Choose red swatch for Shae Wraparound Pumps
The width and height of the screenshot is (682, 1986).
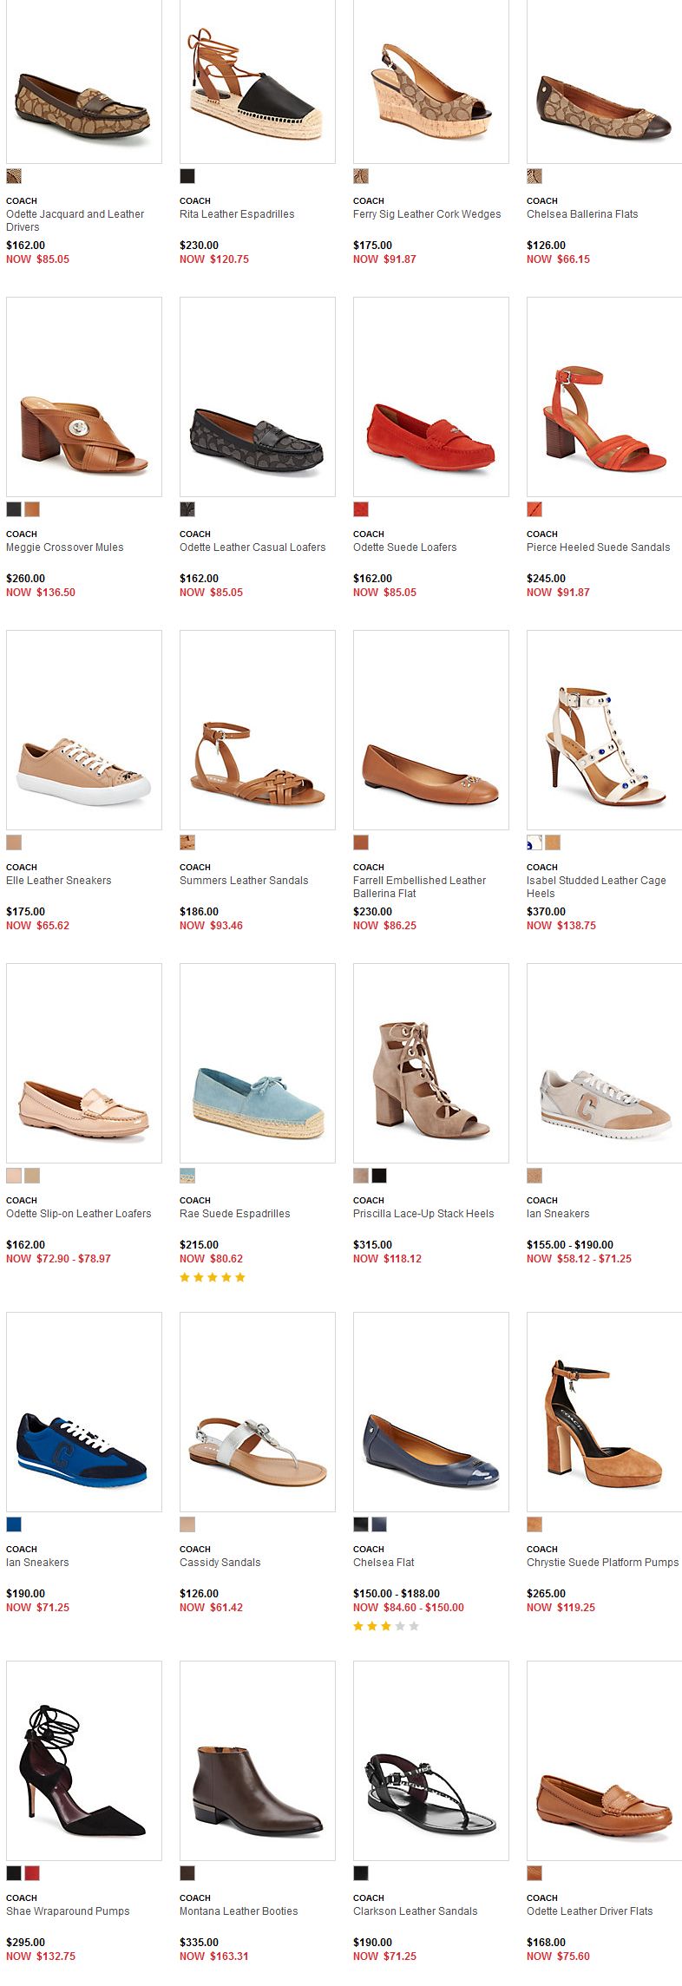tap(32, 1873)
